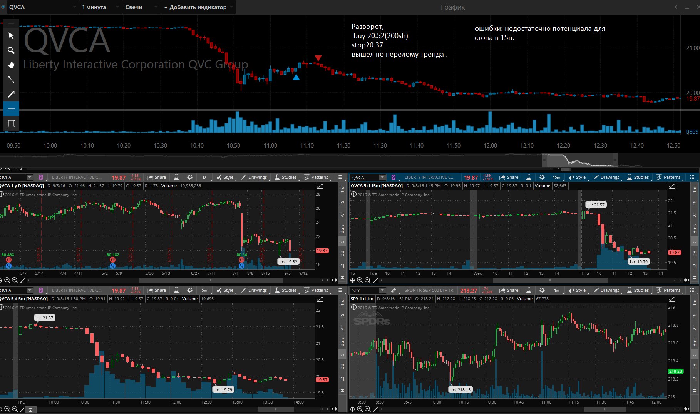Toggle the L2 side tab on the 5m chart
Image resolution: width=700 pixels, height=414 pixels.
coord(342,379)
